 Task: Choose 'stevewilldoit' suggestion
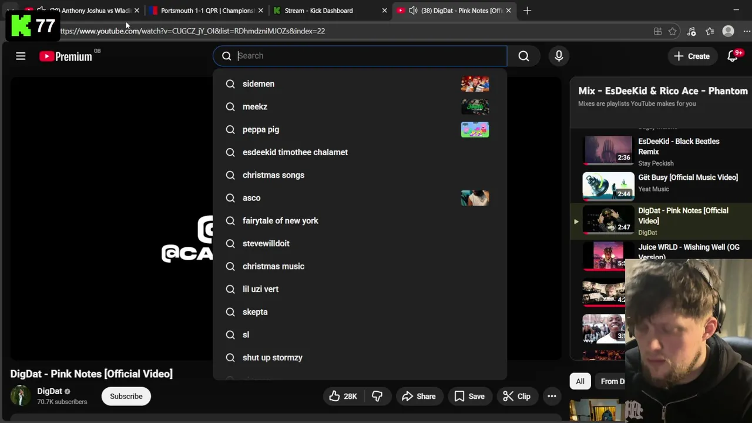point(360,244)
